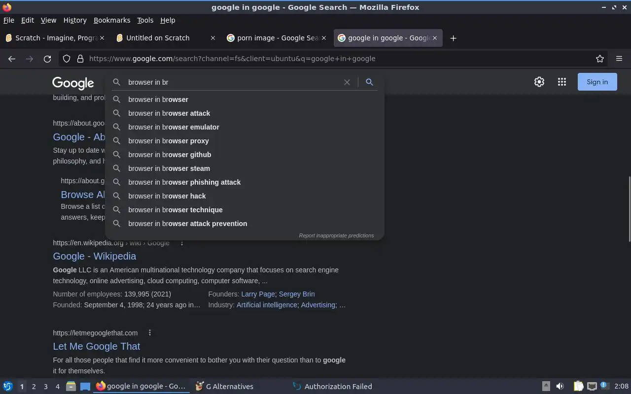Screen dimensions: 631x394
Task: Open more options for Wikipedia result
Action: coord(182,243)
